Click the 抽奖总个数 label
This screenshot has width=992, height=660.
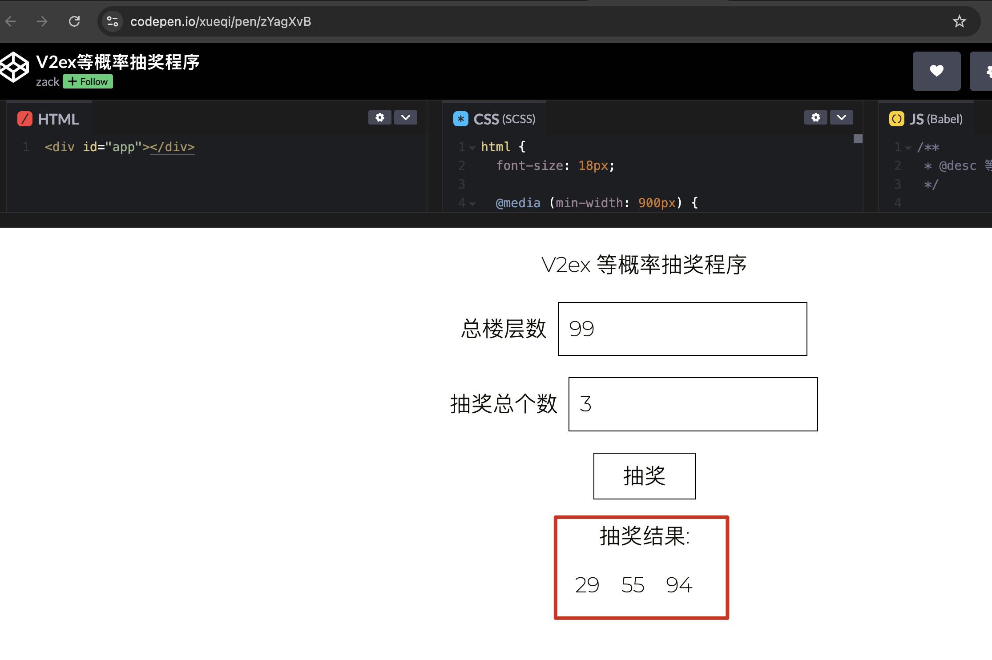(504, 404)
